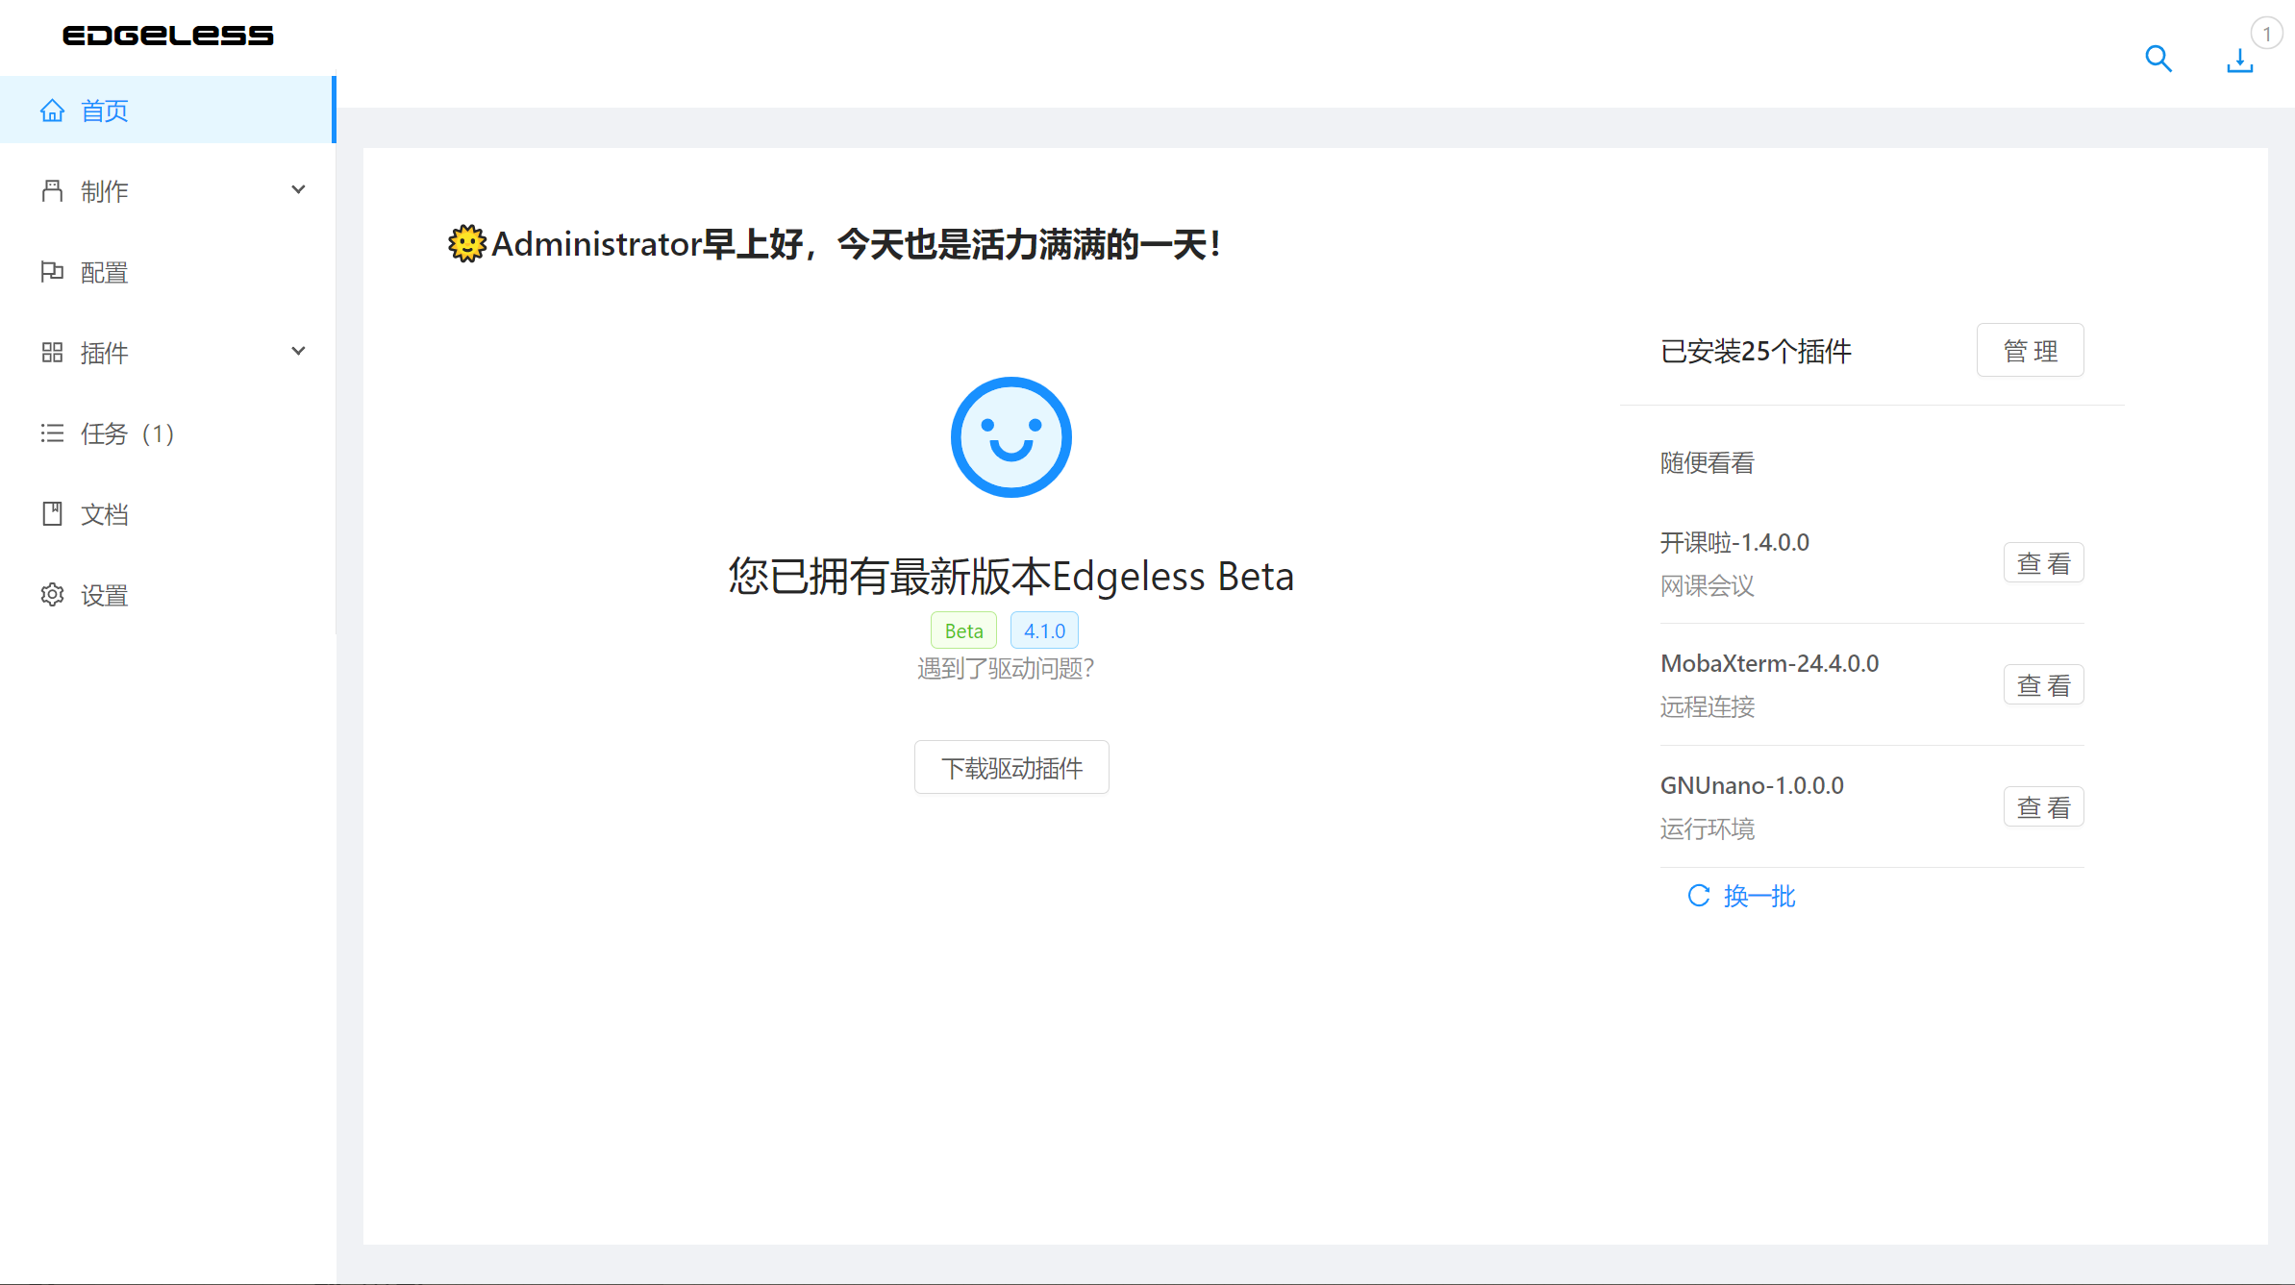Screen dimensions: 2295x1285
Task: Open the 文档 menu item
Action: coord(167,514)
